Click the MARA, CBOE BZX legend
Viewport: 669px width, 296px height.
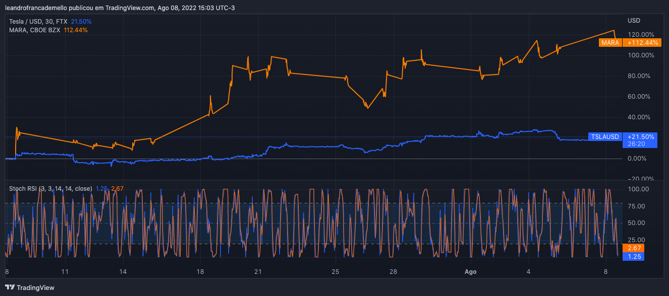[x=35, y=30]
